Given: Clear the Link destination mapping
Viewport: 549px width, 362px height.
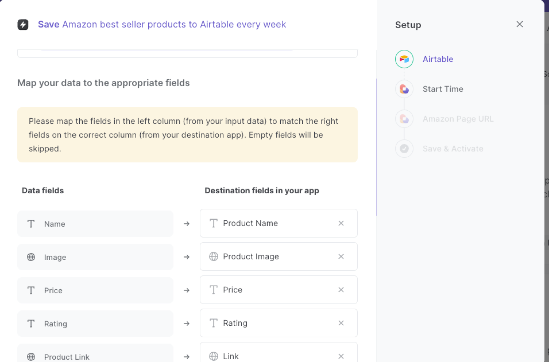Looking at the screenshot, I should coord(341,356).
